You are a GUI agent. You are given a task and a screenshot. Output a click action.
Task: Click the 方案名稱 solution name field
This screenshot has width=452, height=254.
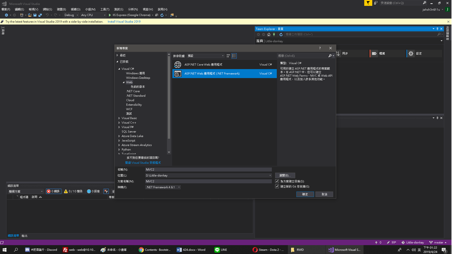tap(208, 181)
